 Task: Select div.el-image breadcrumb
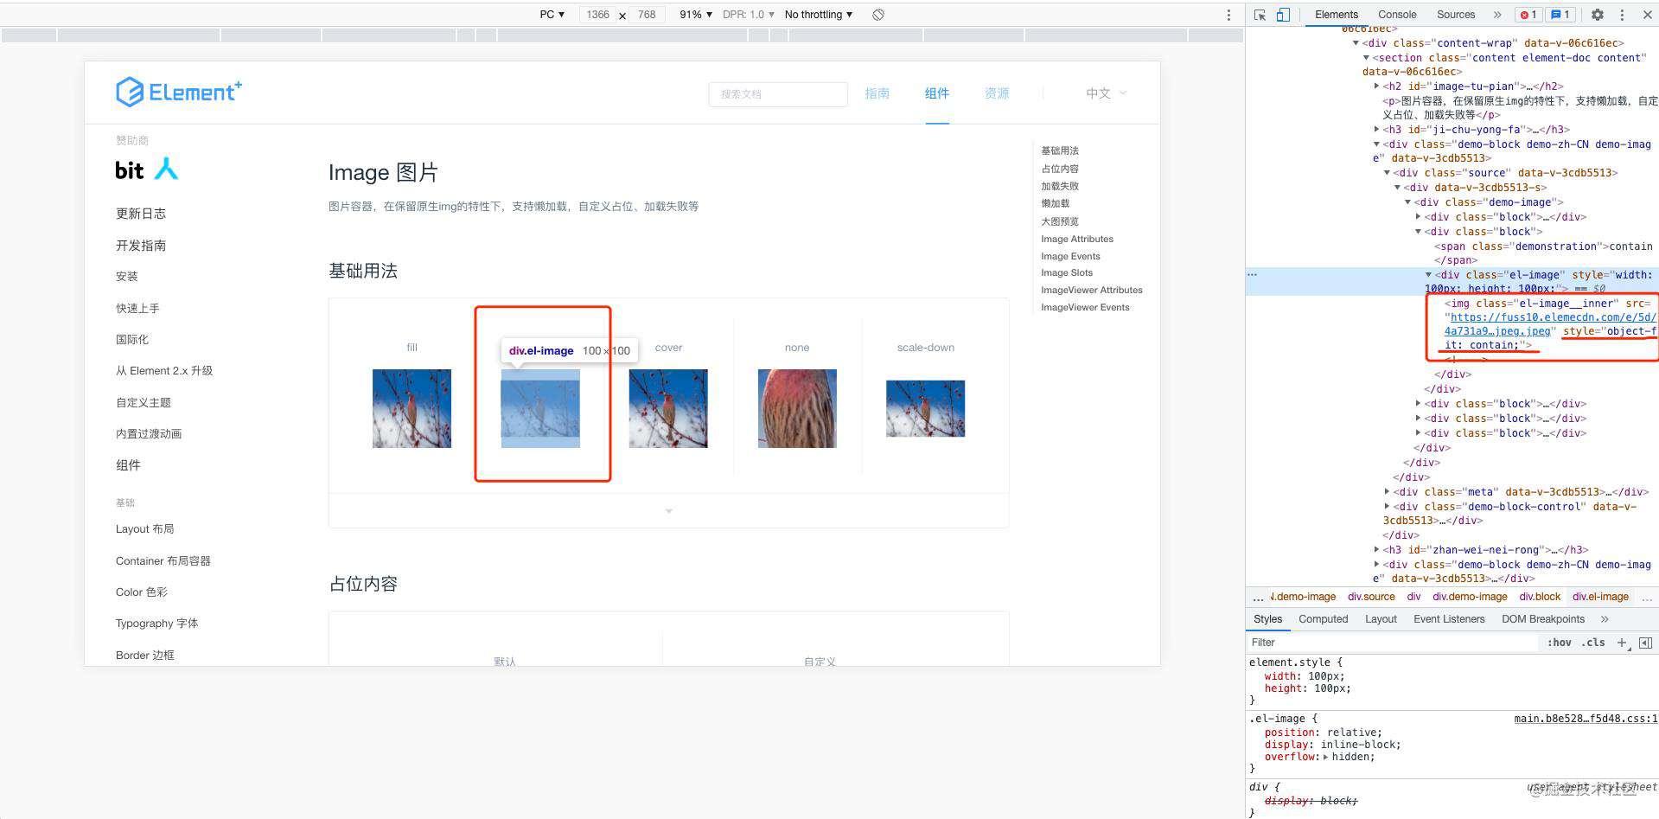tap(1600, 597)
